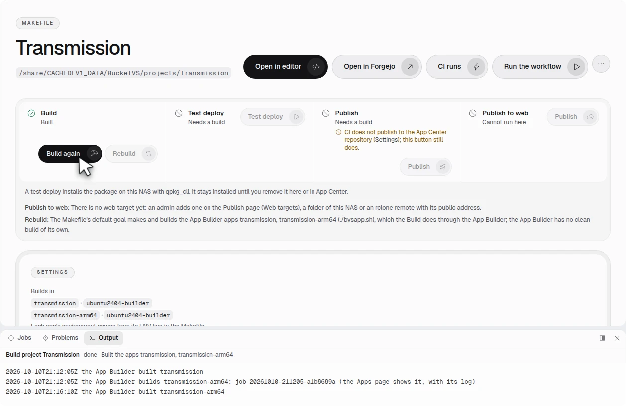
Task: Click the Transmission project title
Action: tap(73, 48)
